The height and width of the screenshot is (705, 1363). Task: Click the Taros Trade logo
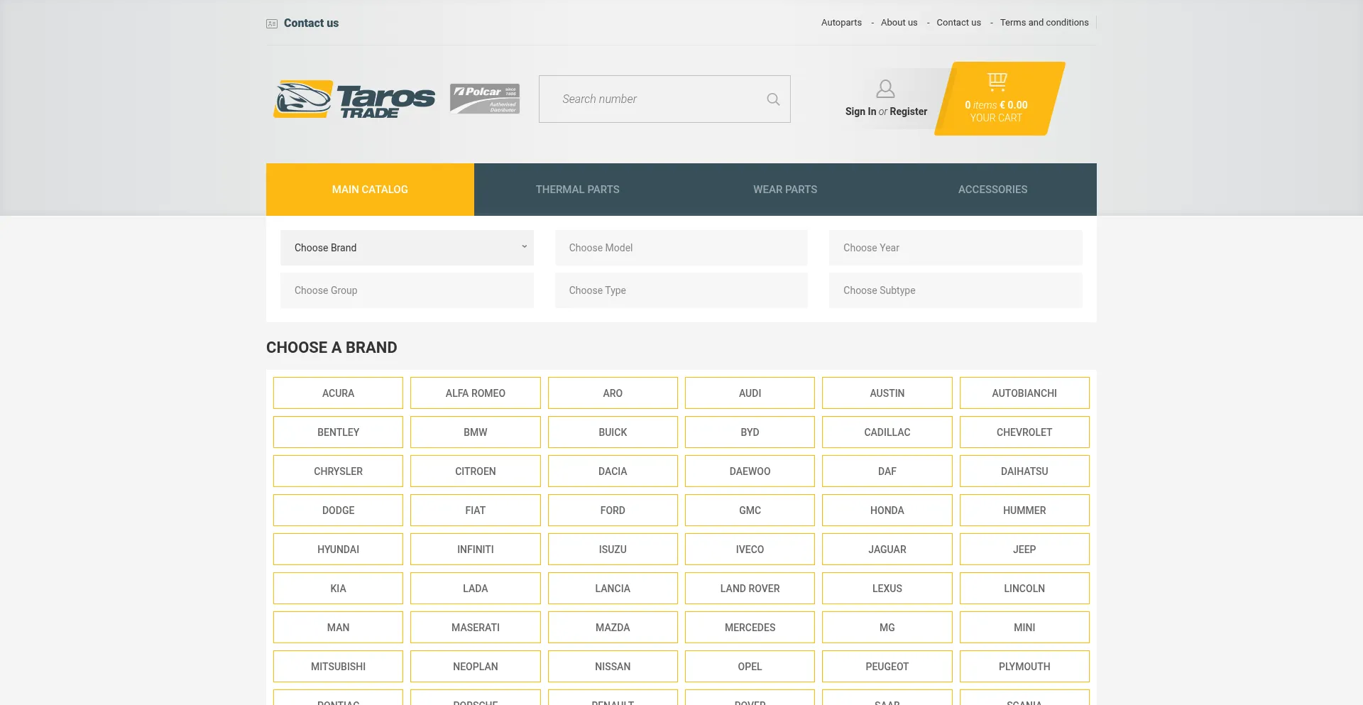[x=354, y=99]
